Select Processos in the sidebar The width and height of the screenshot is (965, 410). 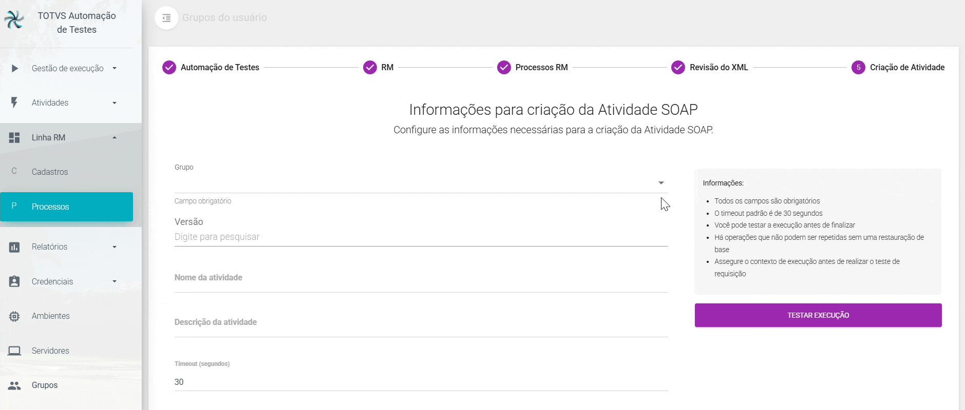tap(50, 207)
